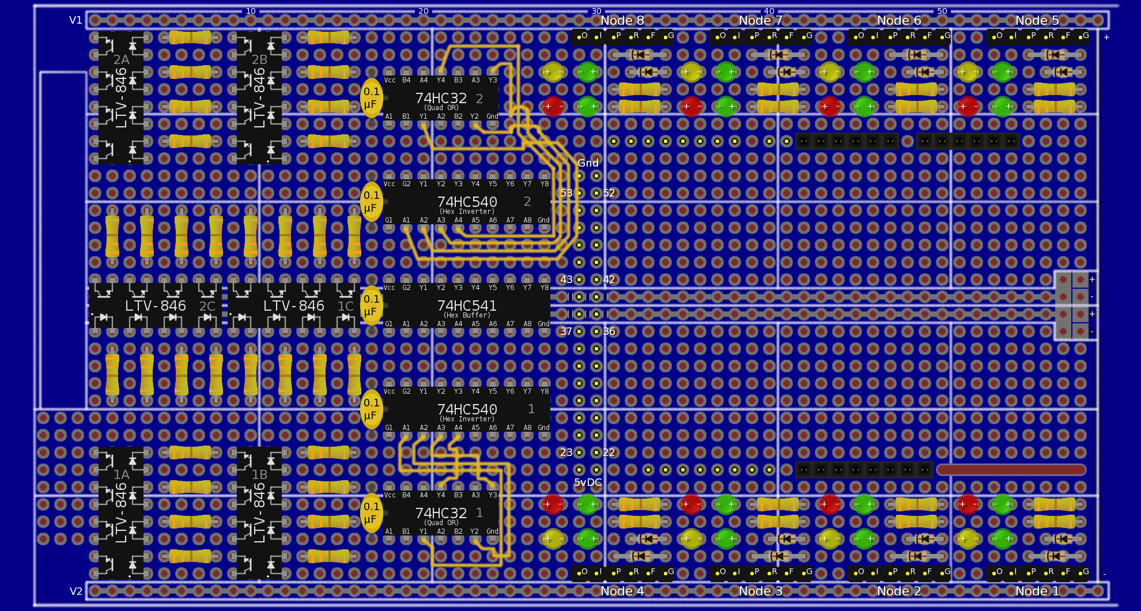Image resolution: width=1141 pixels, height=611 pixels.
Task: Click the LTV-846 1B optocoupler
Action: [x=259, y=513]
